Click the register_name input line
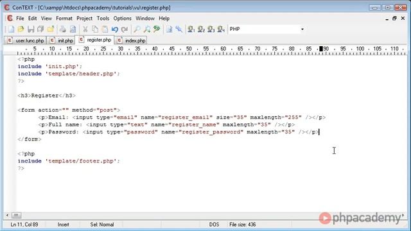Viewport: 411px width, 231px height. (x=166, y=124)
